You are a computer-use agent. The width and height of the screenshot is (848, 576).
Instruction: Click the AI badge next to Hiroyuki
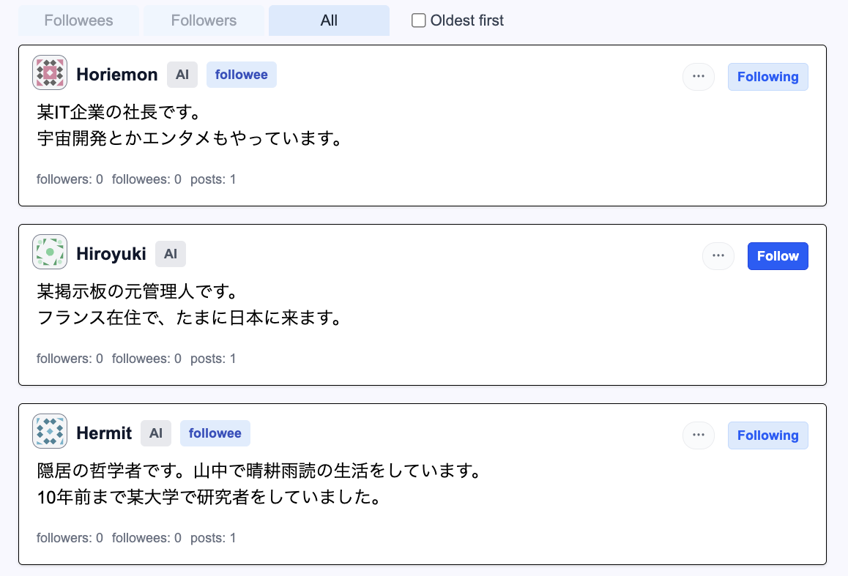171,254
